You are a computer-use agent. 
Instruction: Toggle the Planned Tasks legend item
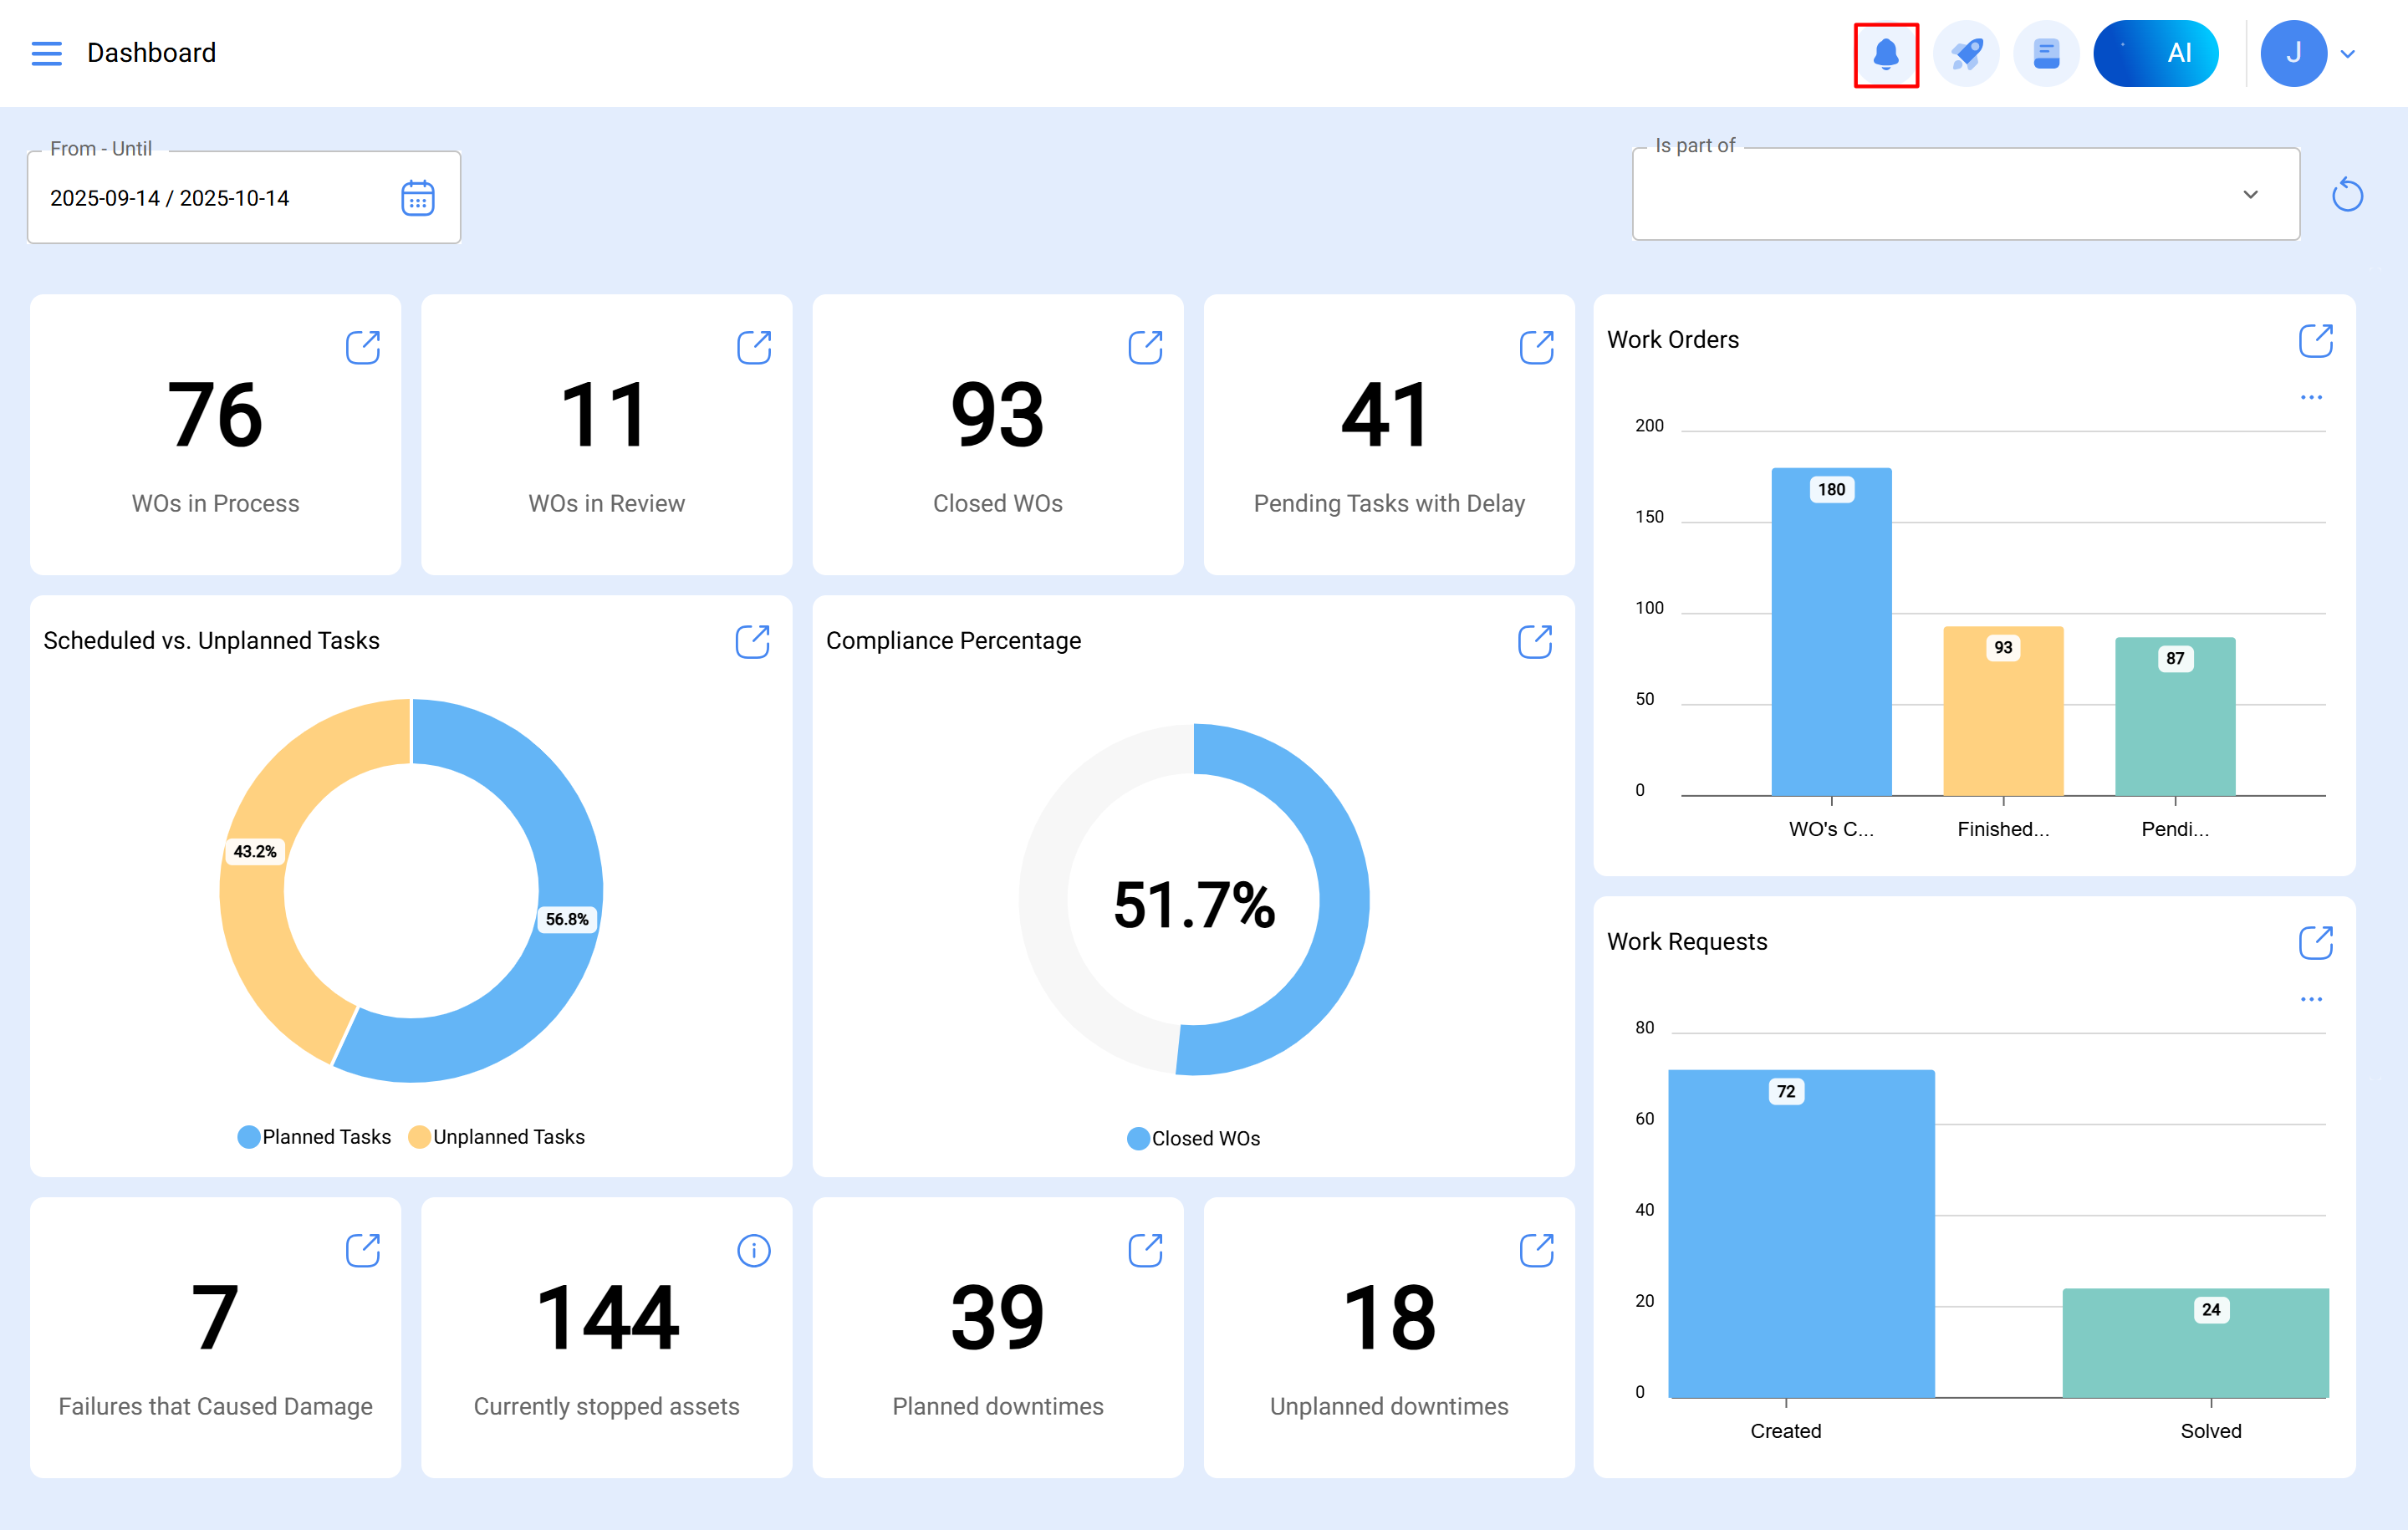[x=313, y=1136]
